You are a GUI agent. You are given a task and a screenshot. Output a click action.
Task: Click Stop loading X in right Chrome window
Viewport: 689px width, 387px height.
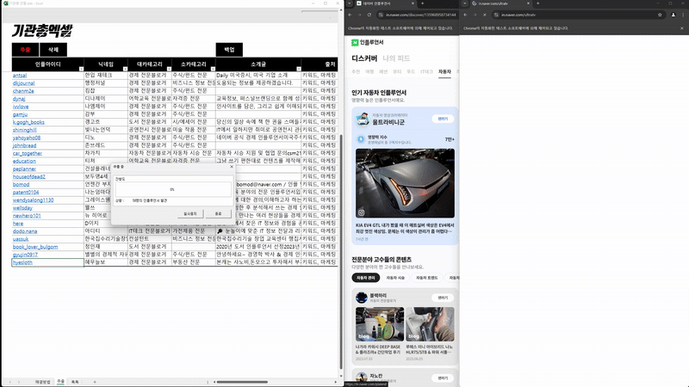[484, 15]
